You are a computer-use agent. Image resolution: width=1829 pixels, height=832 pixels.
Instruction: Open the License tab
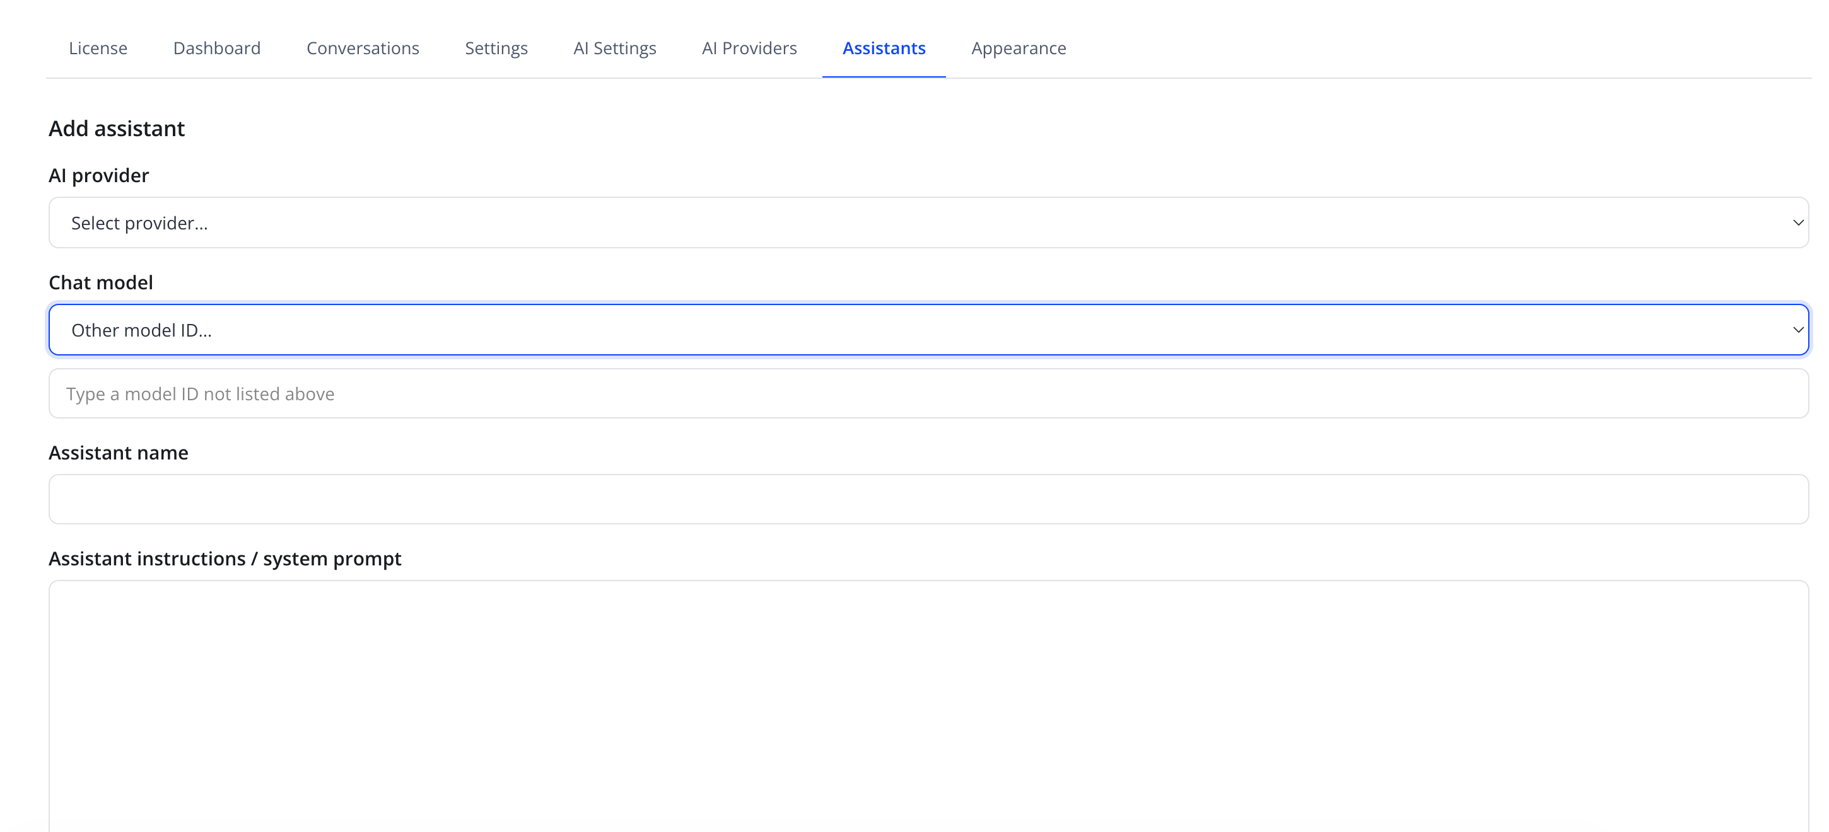click(98, 49)
